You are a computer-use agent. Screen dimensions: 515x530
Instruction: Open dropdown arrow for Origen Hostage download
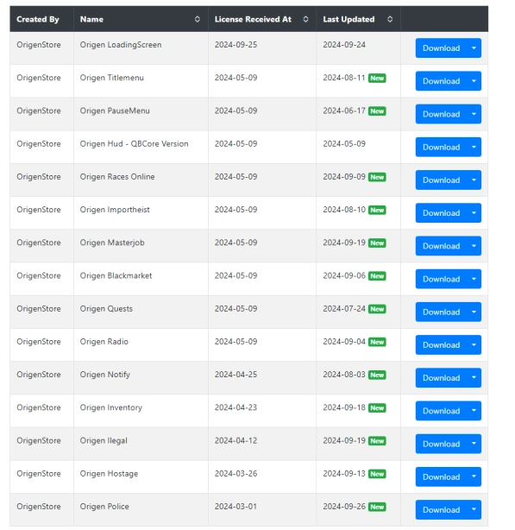tap(474, 476)
